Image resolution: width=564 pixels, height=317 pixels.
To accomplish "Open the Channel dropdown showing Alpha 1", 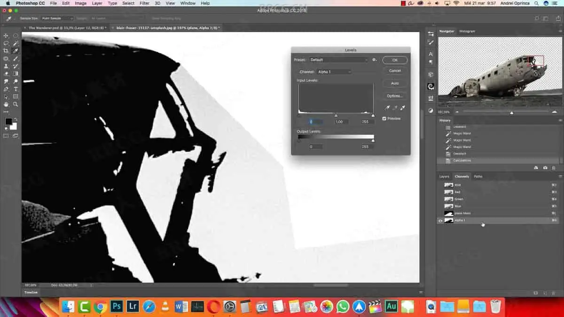I will 334,71.
